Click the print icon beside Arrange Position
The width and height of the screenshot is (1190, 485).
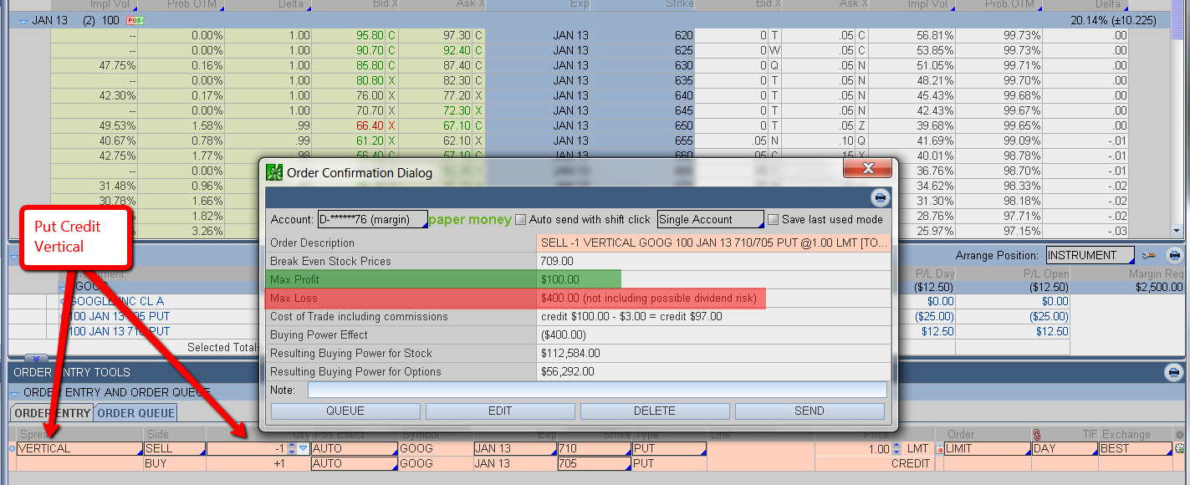point(1175,255)
